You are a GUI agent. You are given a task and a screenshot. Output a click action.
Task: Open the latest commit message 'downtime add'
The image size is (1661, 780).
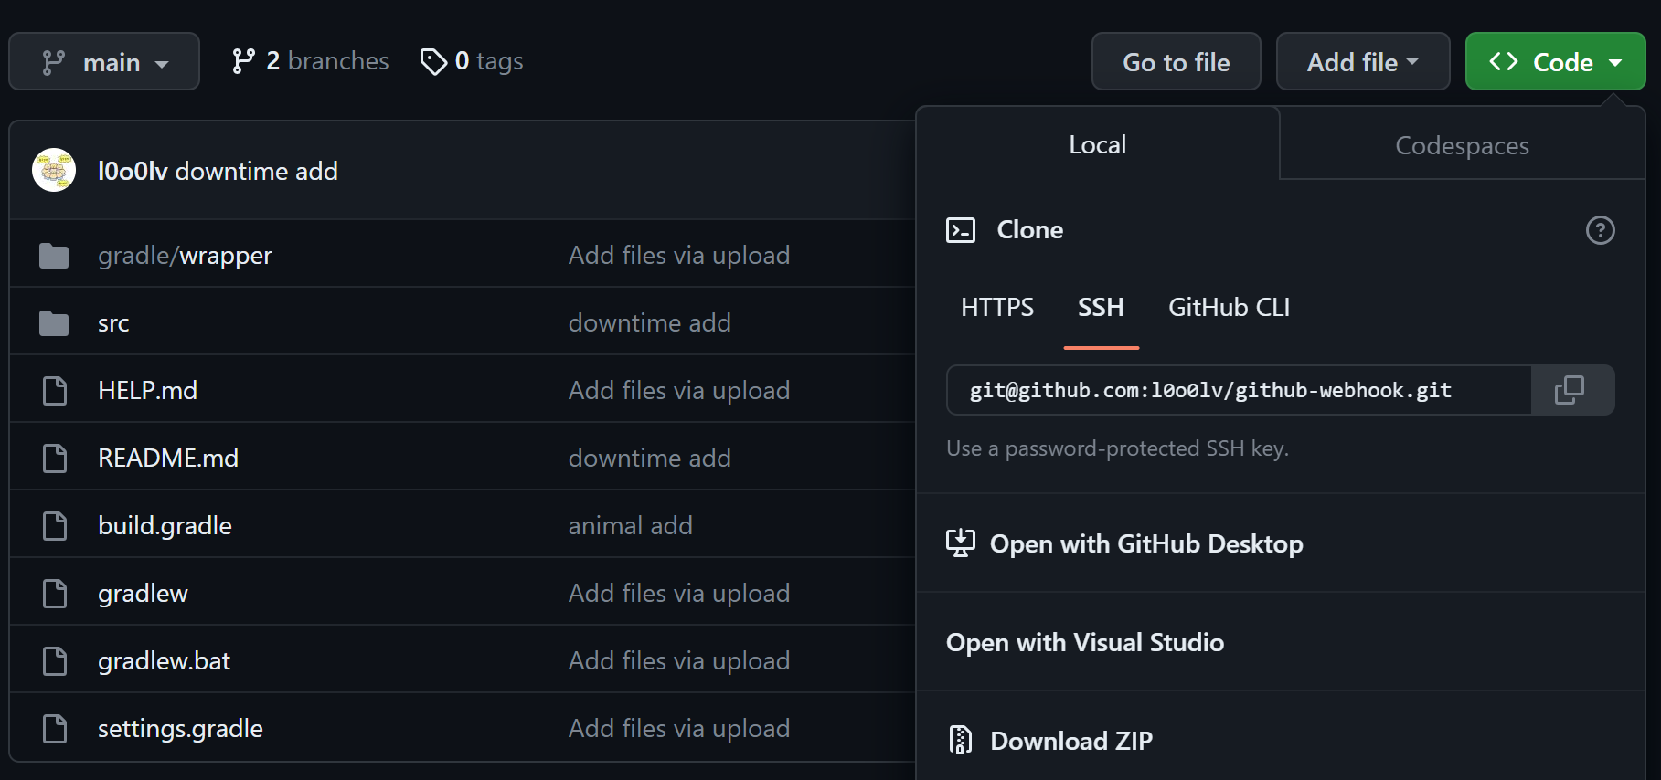(x=257, y=171)
